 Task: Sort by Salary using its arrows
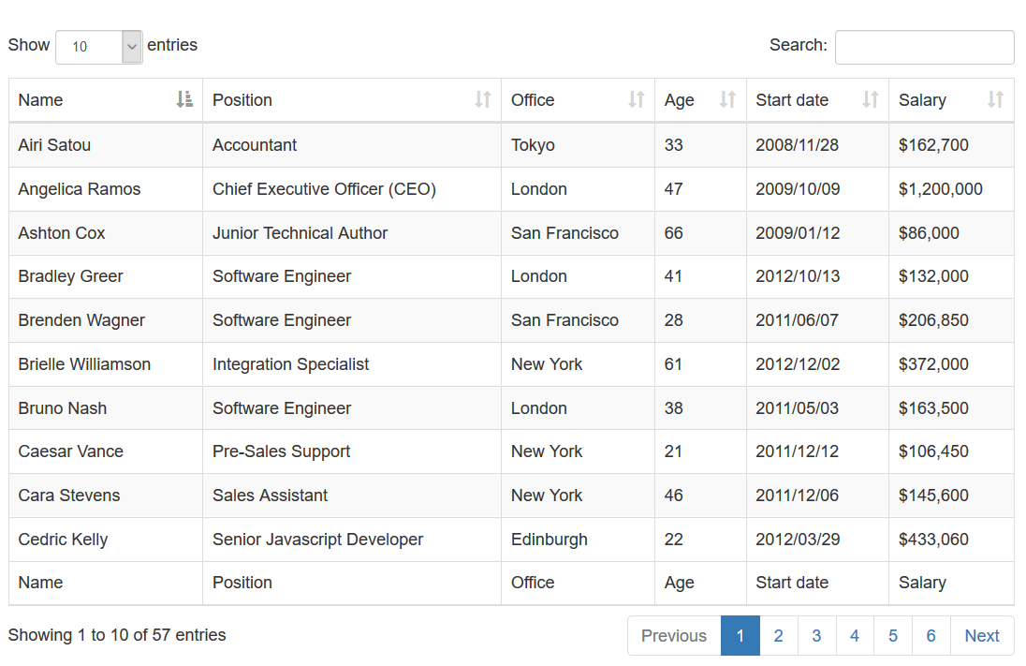tap(996, 99)
